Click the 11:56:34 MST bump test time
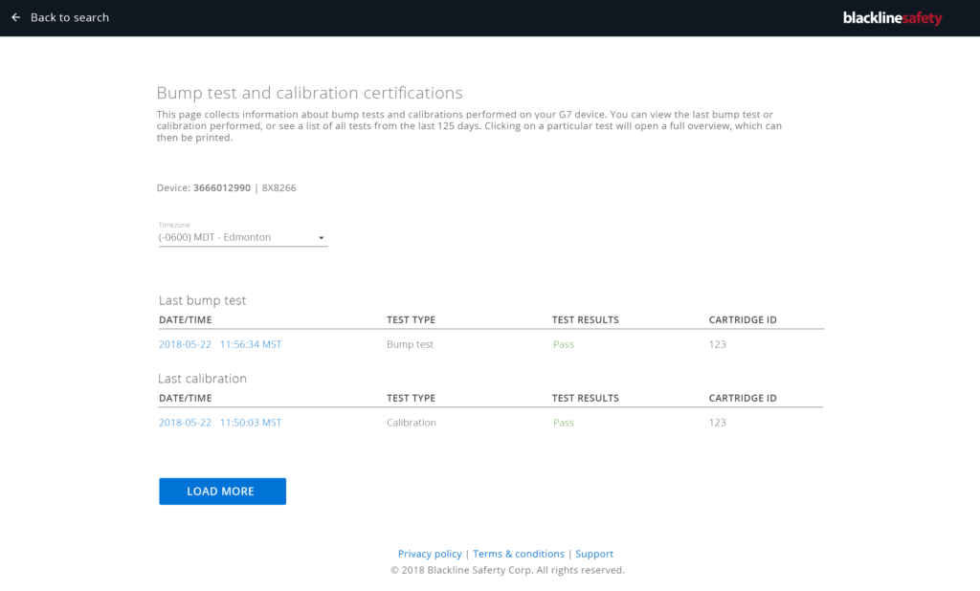Viewport: 980px width, 591px height. click(251, 344)
